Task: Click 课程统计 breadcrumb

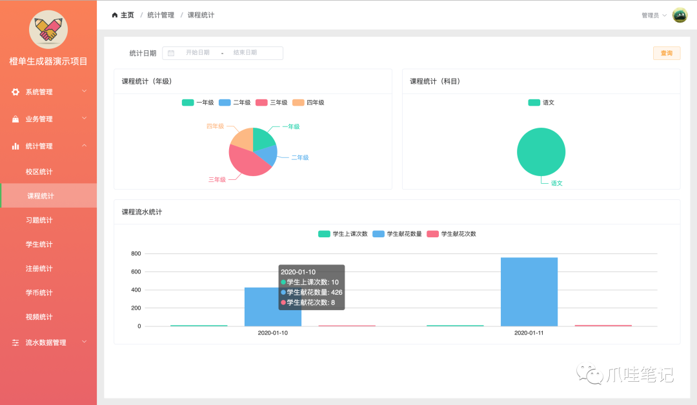Action: point(201,15)
